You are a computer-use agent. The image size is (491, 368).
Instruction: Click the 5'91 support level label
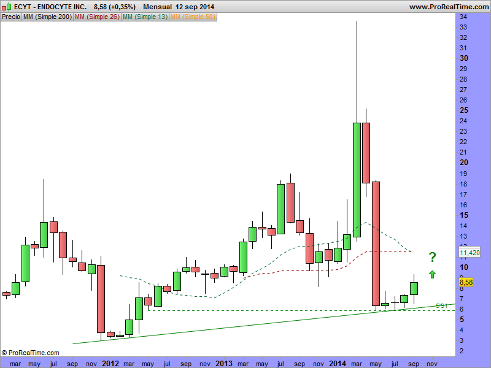[x=441, y=305]
